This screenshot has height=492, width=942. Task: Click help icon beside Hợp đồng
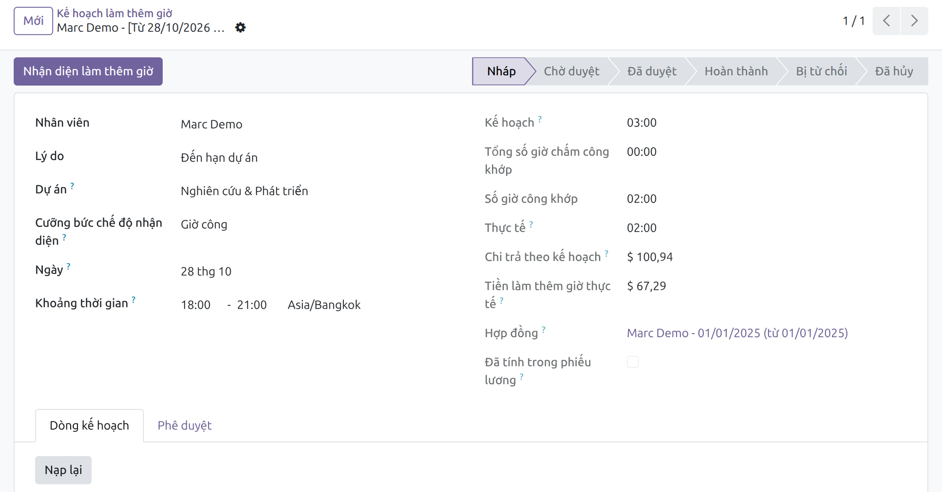click(x=543, y=330)
